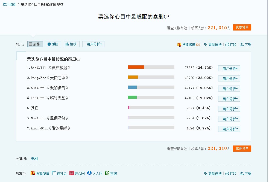The height and width of the screenshot is (182, 269).
Task: Open the 娱乐调查 breadcrumb link
Action: coord(10,4)
